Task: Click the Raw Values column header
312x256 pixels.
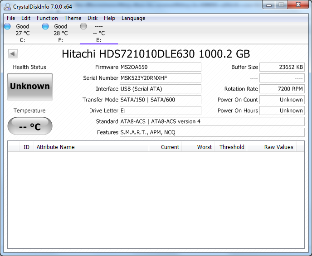Action: (x=271, y=147)
